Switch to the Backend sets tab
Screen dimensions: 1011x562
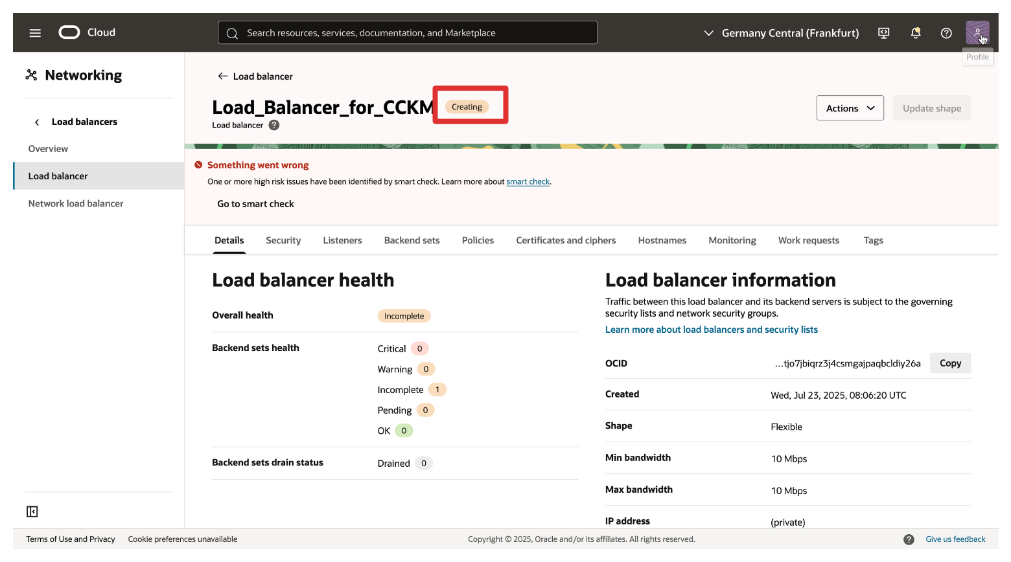pyautogui.click(x=412, y=240)
